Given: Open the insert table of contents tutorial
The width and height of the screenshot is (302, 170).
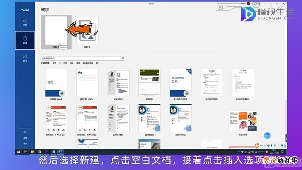Looking at the screenshot, I should coord(181,82).
